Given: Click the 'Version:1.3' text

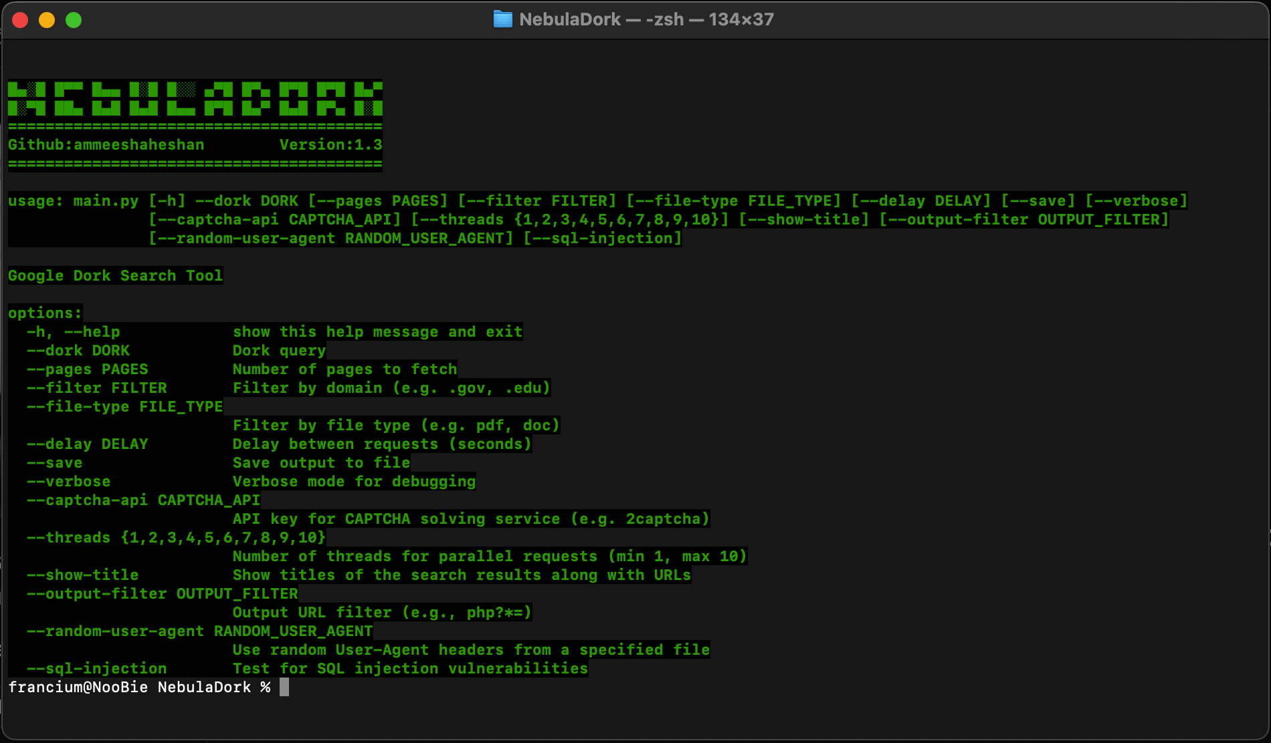Looking at the screenshot, I should click(331, 144).
